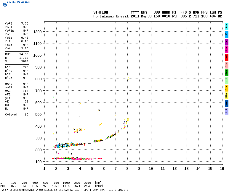This screenshot has width=237, height=192.
Task: Click the MUF table value 24.6
Action: [x=87, y=186]
